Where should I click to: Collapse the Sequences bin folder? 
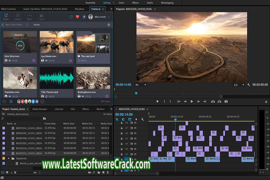[9, 158]
